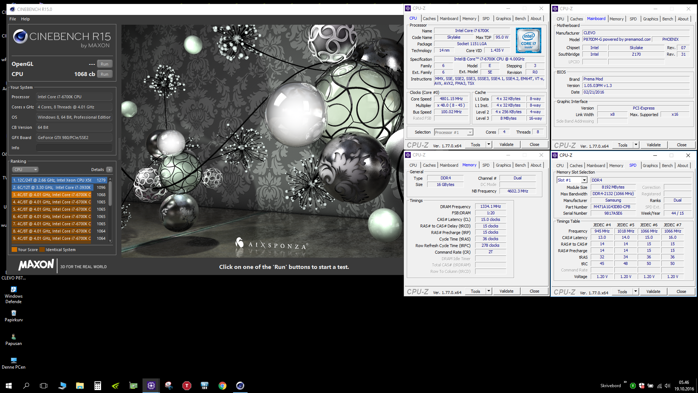This screenshot has width=698, height=393.
Task: Expand the Skrivebord toolbar chevron
Action: 625,382
